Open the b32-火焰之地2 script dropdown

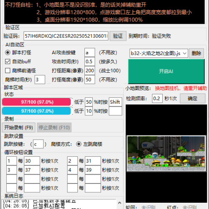point(159,53)
